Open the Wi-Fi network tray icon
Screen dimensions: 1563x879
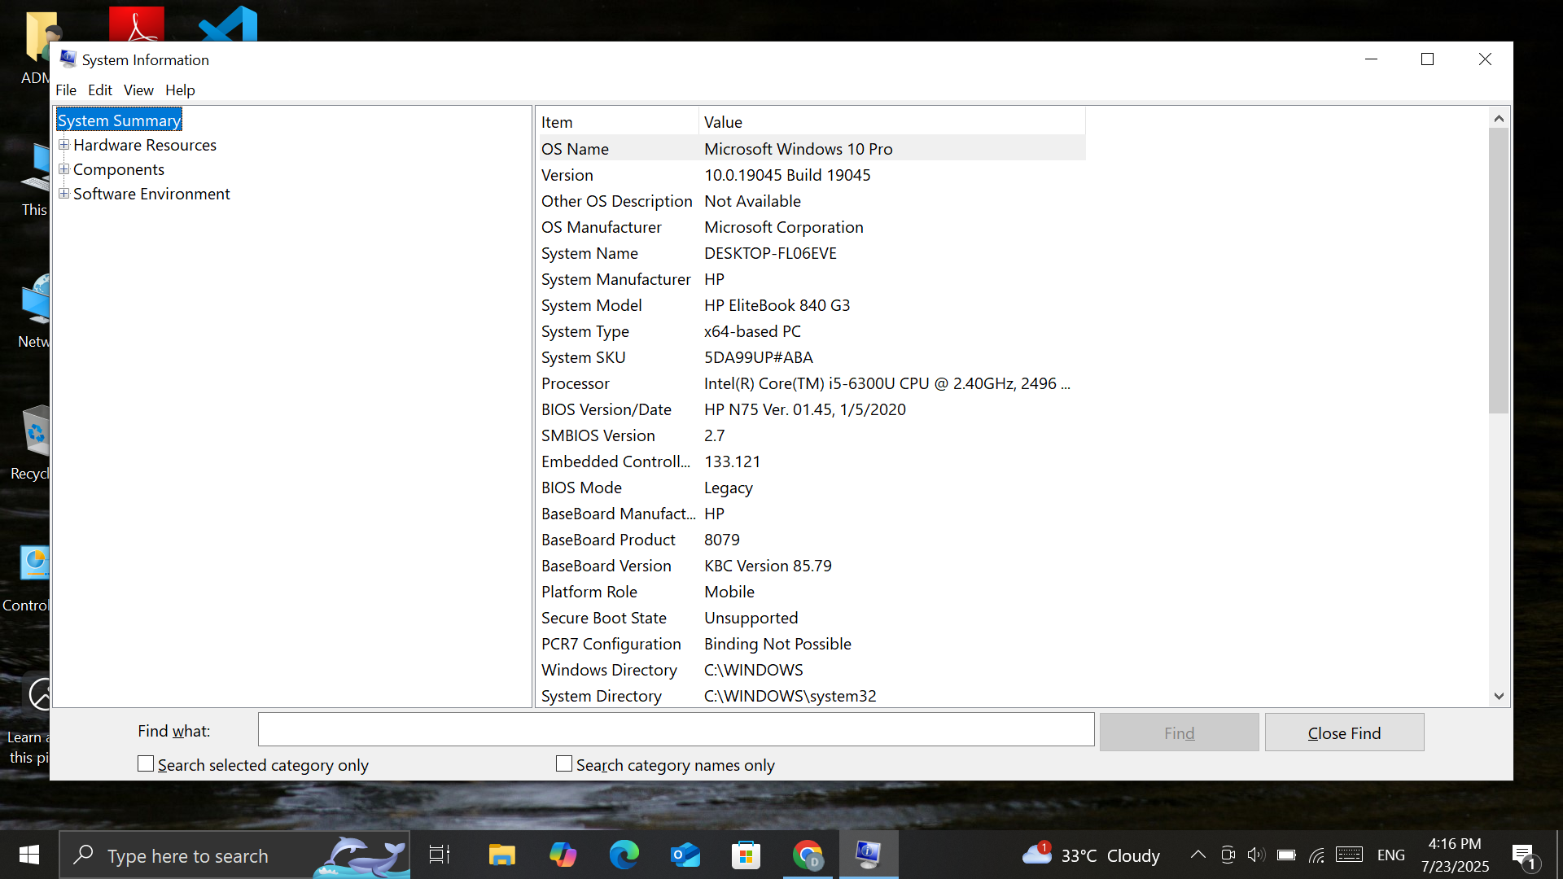[x=1316, y=855]
